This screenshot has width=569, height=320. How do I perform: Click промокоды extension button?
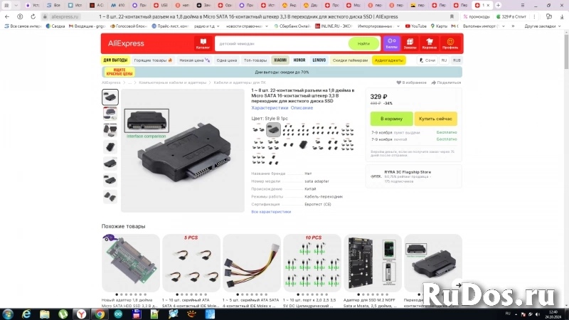click(x=477, y=16)
